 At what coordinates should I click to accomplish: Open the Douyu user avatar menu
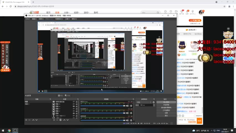pyautogui.click(x=201, y=12)
